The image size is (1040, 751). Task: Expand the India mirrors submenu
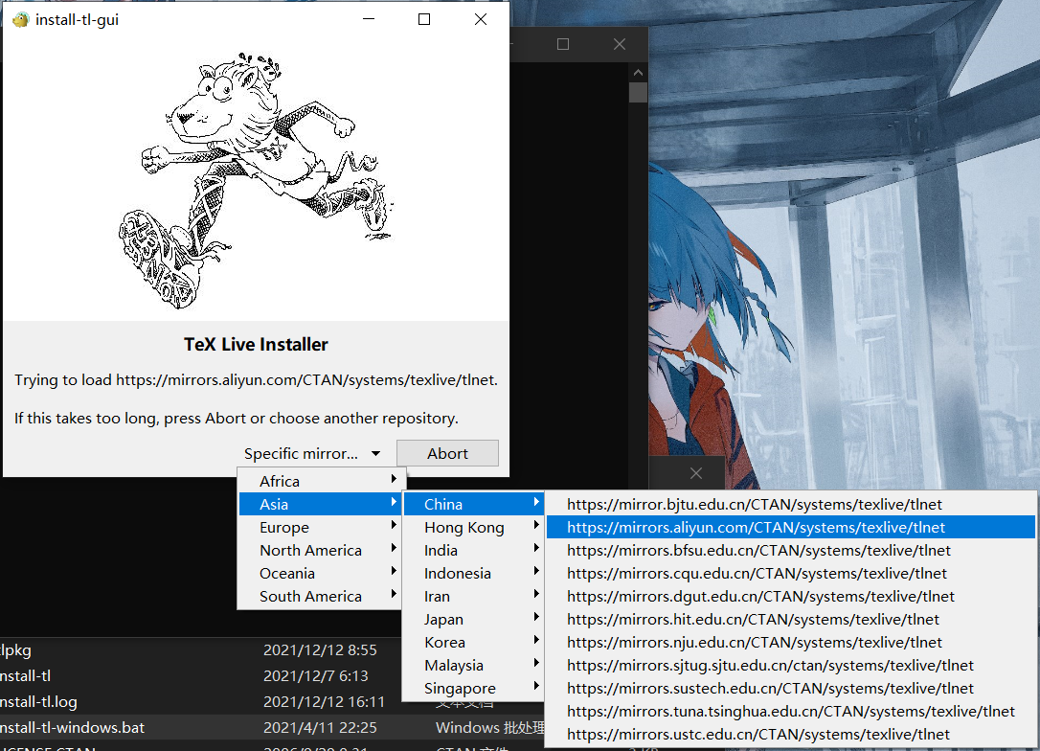[x=474, y=551]
